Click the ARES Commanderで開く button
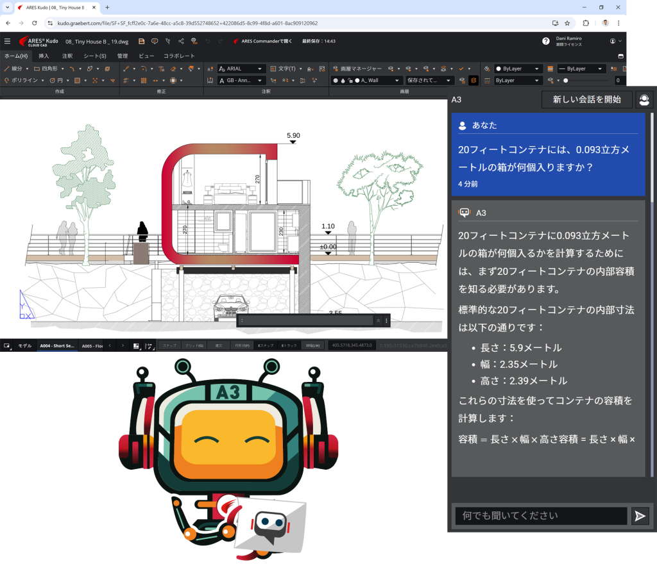The image size is (657, 578). coord(266,41)
